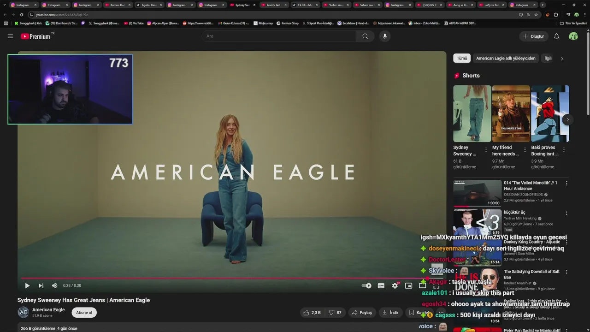Click İndir download button

[x=390, y=312]
